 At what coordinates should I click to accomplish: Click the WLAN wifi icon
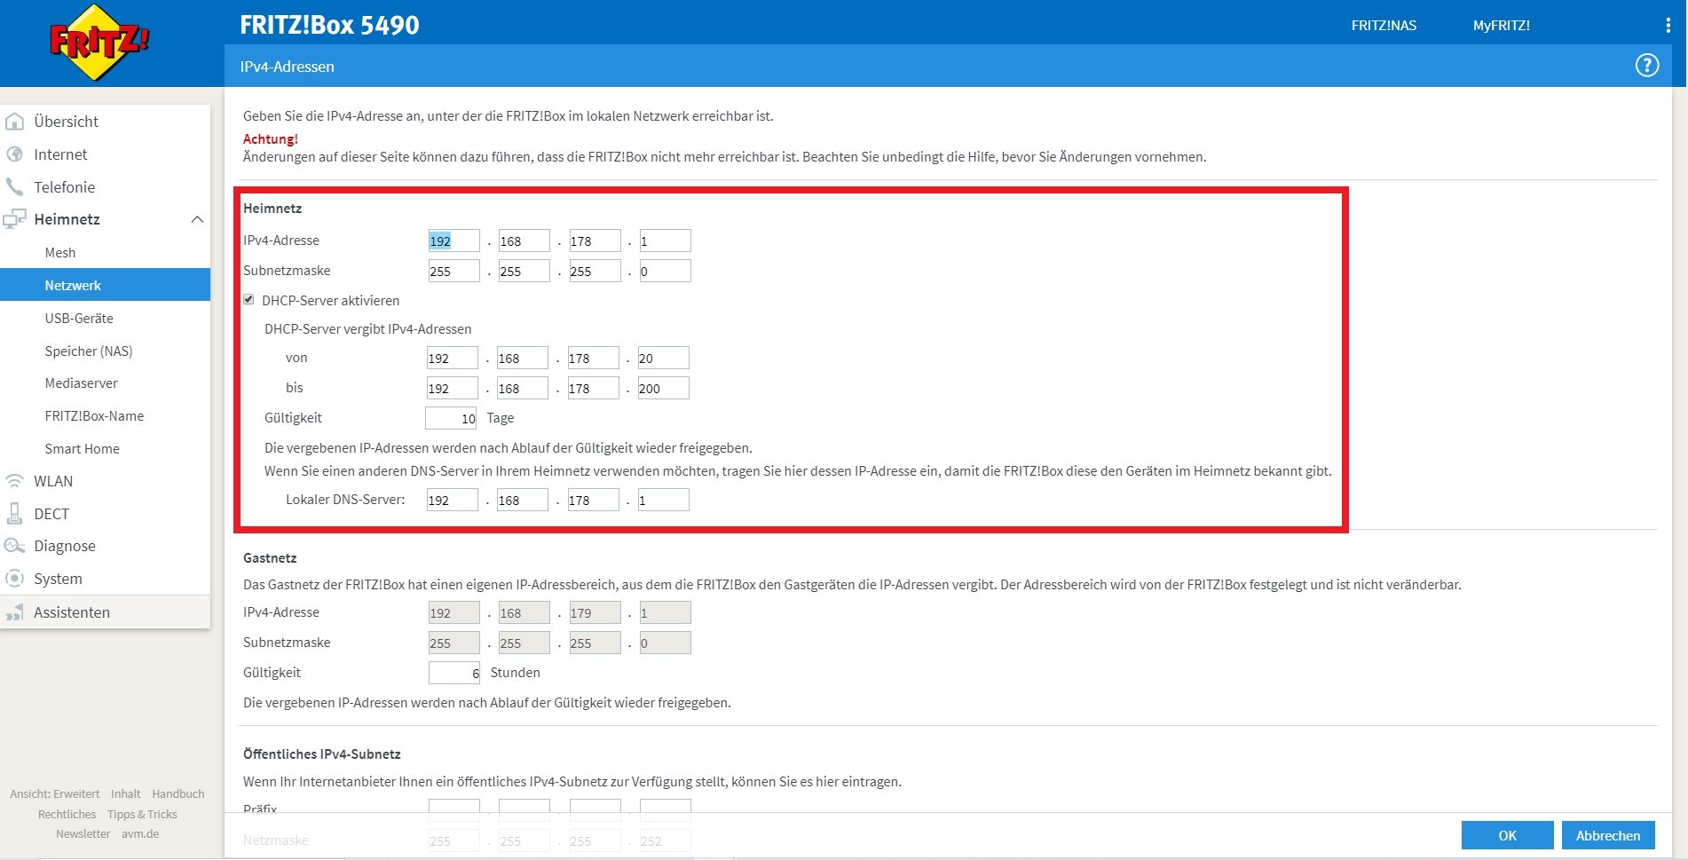pos(15,481)
